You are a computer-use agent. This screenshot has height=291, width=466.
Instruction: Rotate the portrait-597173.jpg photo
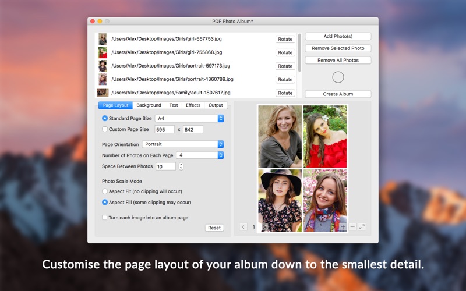(x=285, y=66)
